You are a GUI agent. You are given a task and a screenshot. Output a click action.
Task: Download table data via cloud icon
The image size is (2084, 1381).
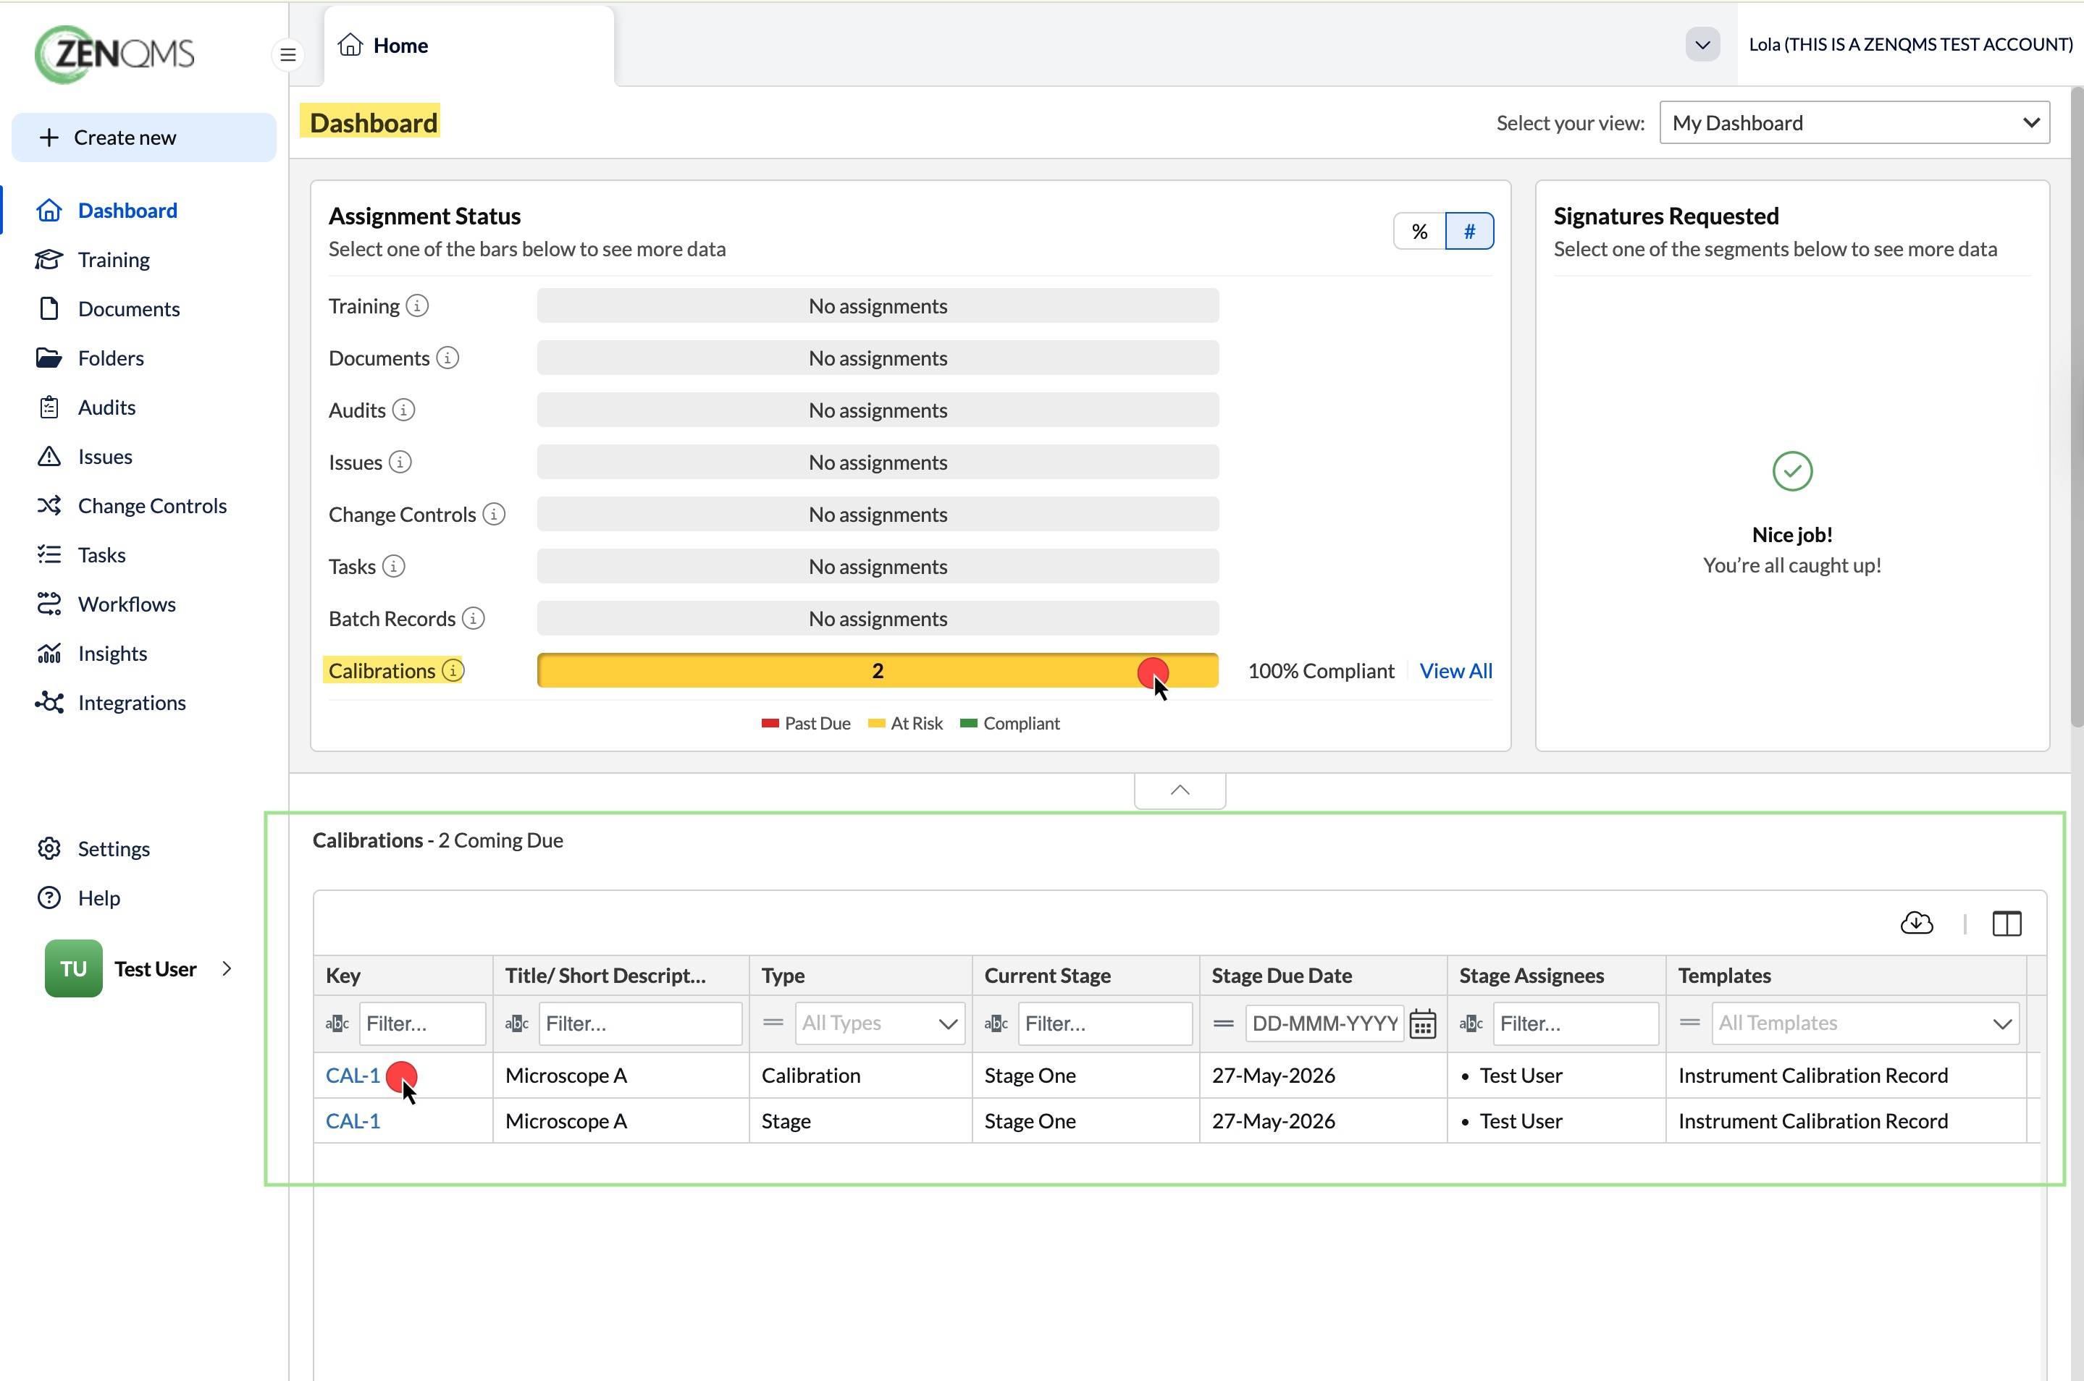pos(1917,922)
